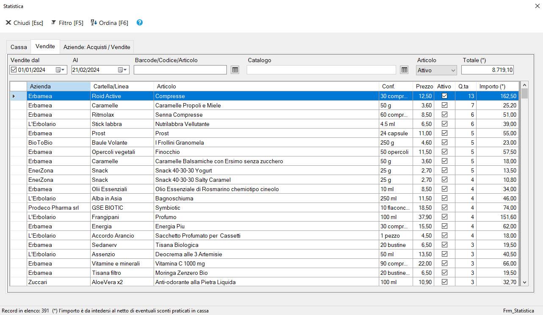Click the Zuccari company cell
Screen dimensions: 543x315
point(58,282)
